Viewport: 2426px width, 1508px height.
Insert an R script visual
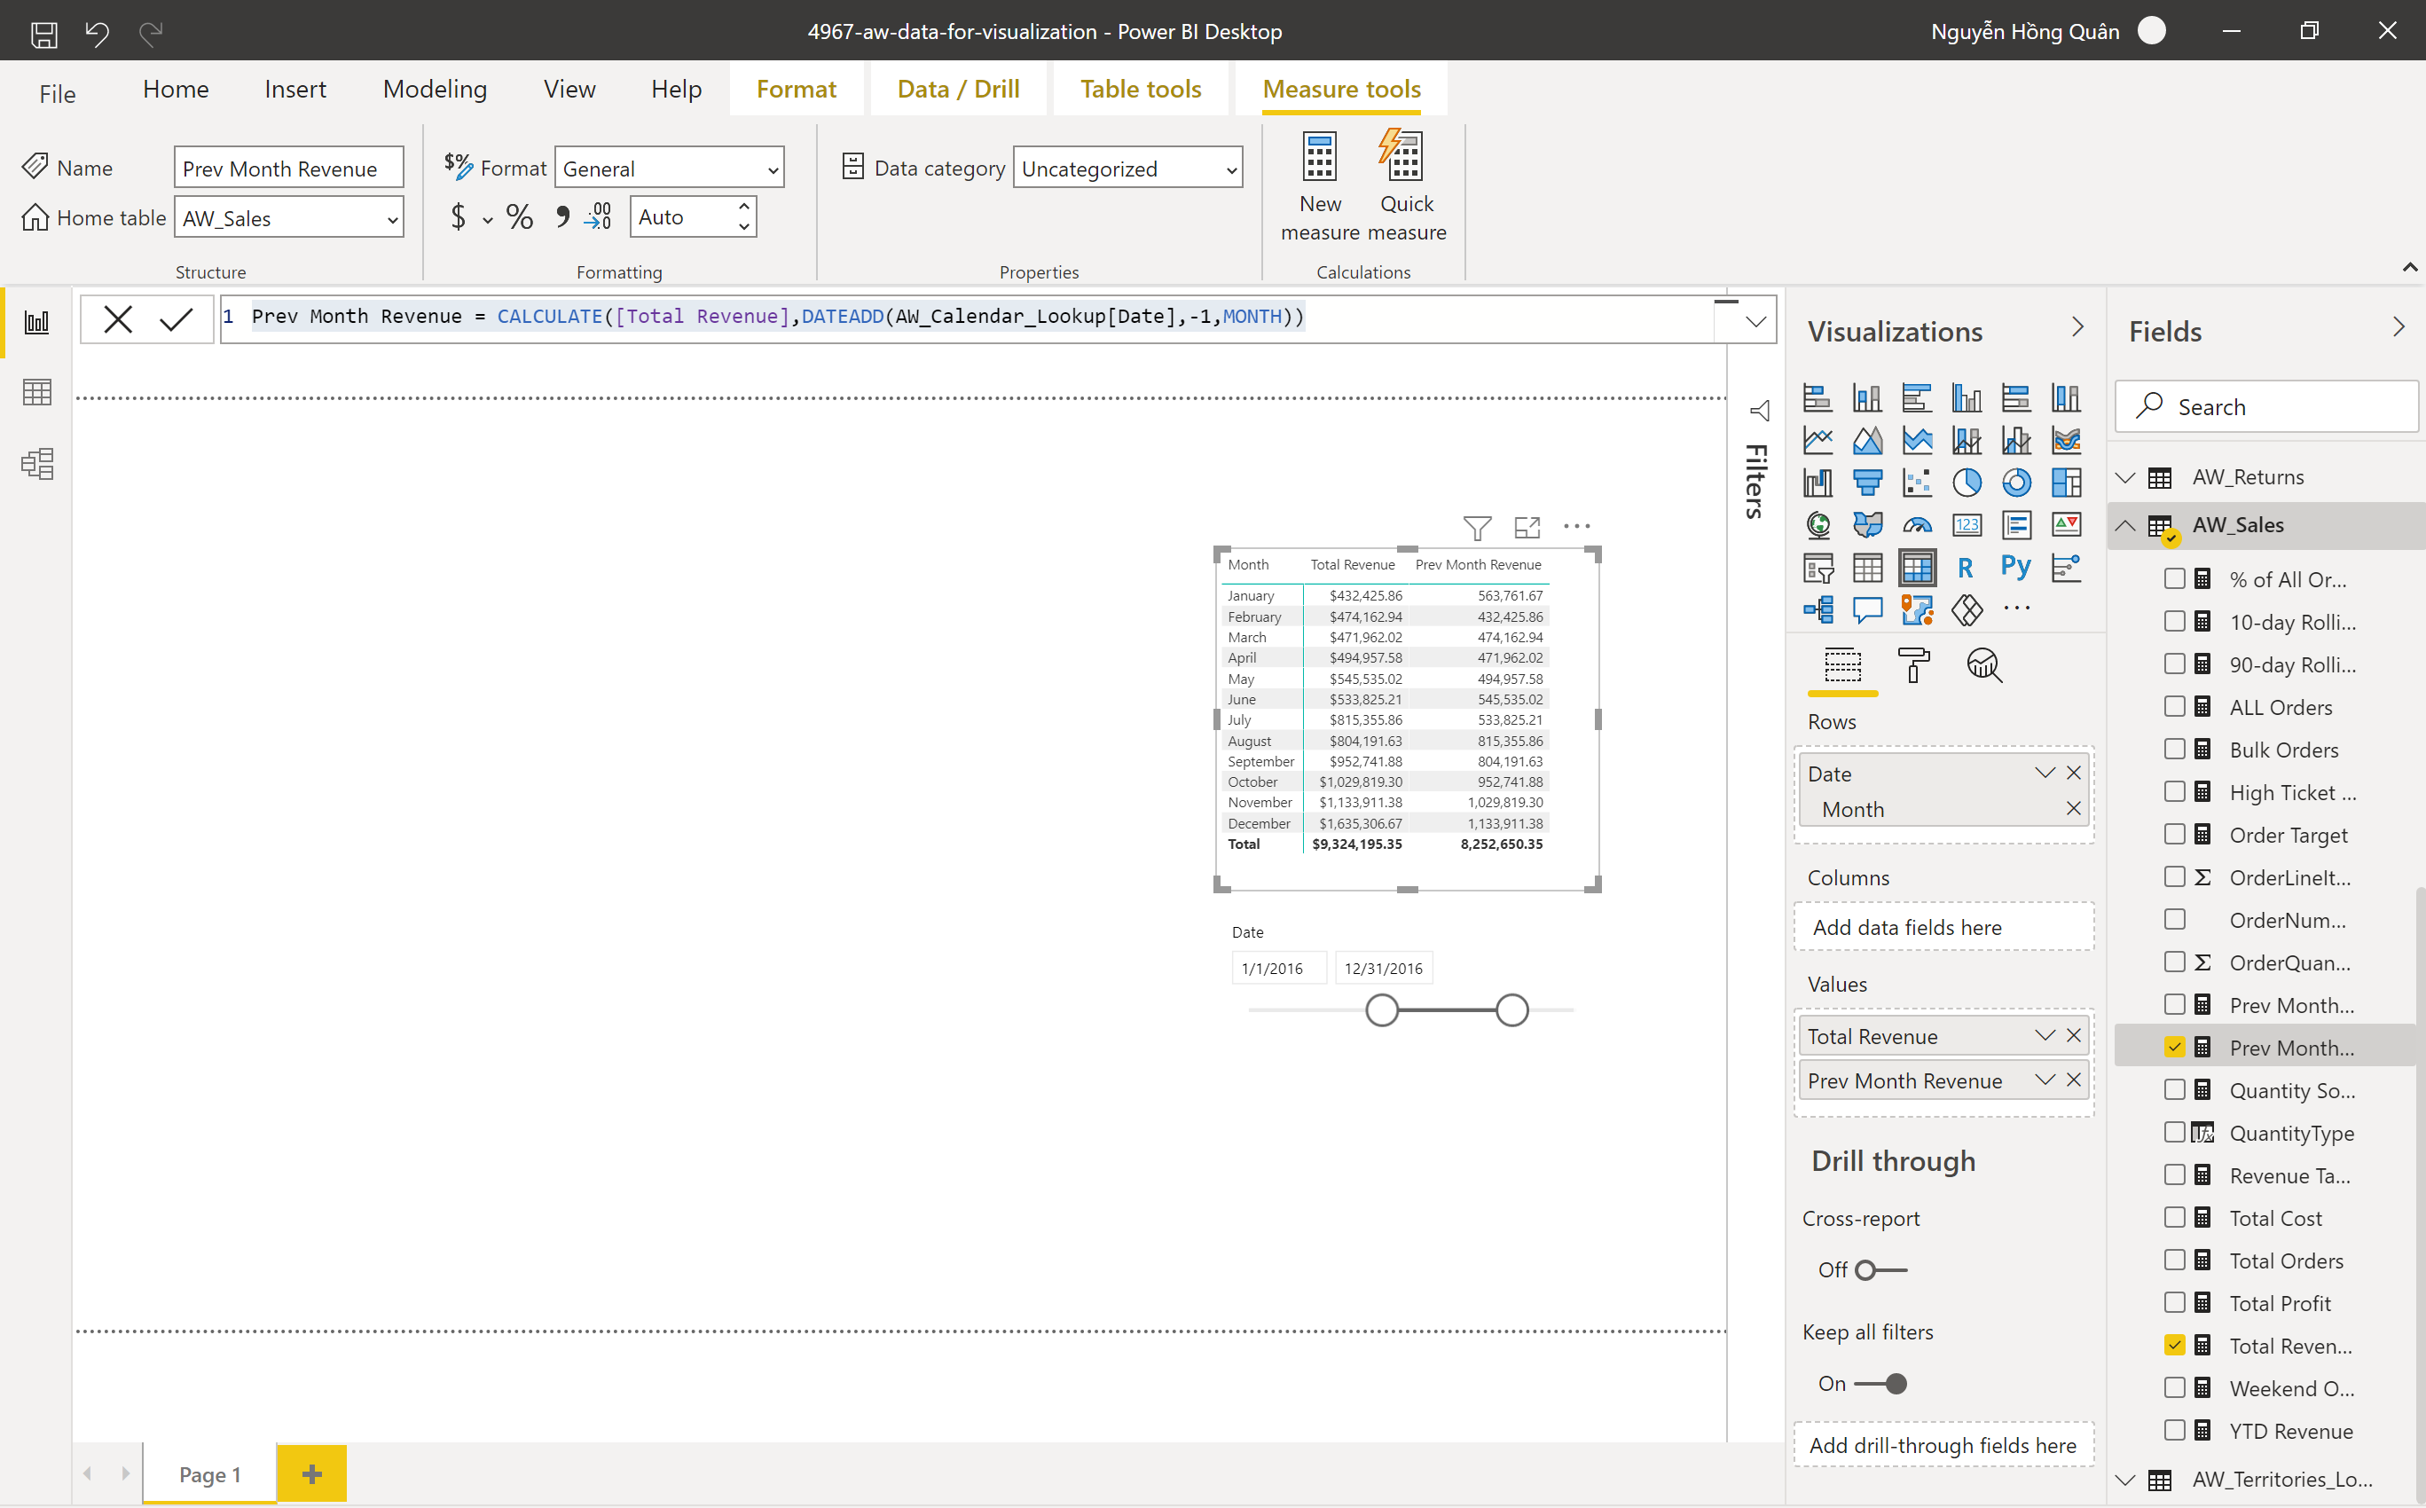pyautogui.click(x=1966, y=568)
